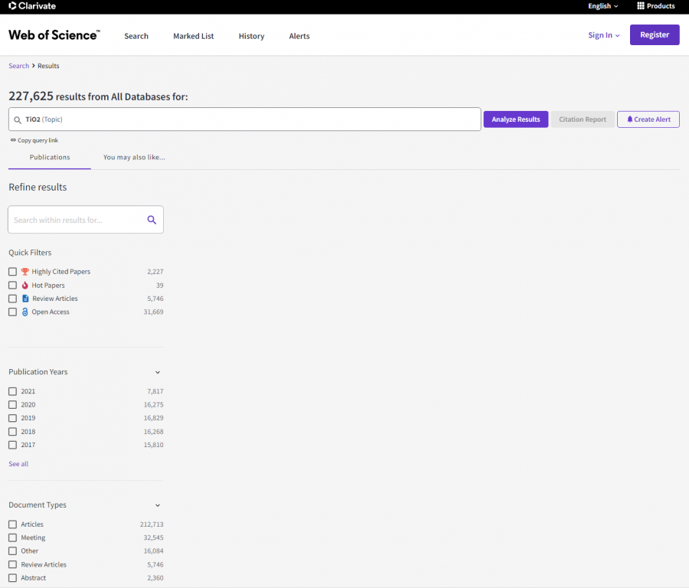
Task: Click the Copy query link
Action: 34,141
